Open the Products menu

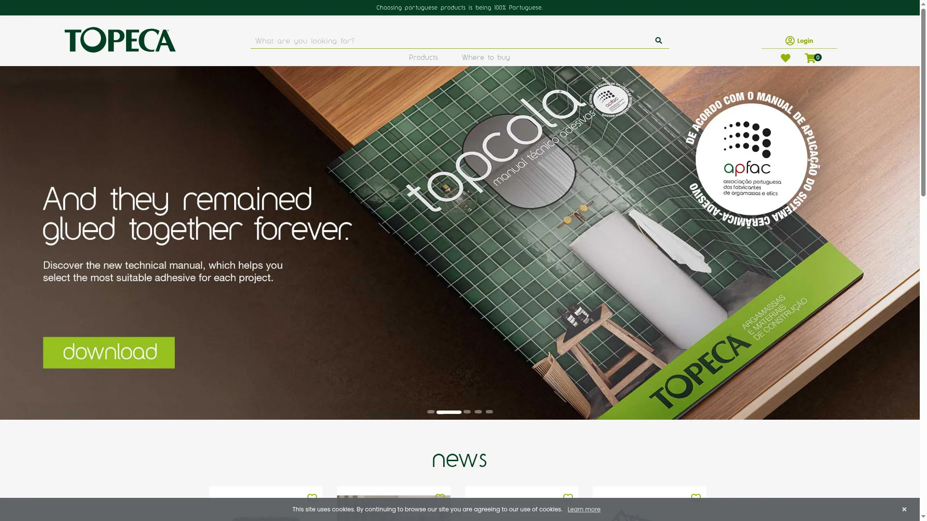click(x=423, y=57)
